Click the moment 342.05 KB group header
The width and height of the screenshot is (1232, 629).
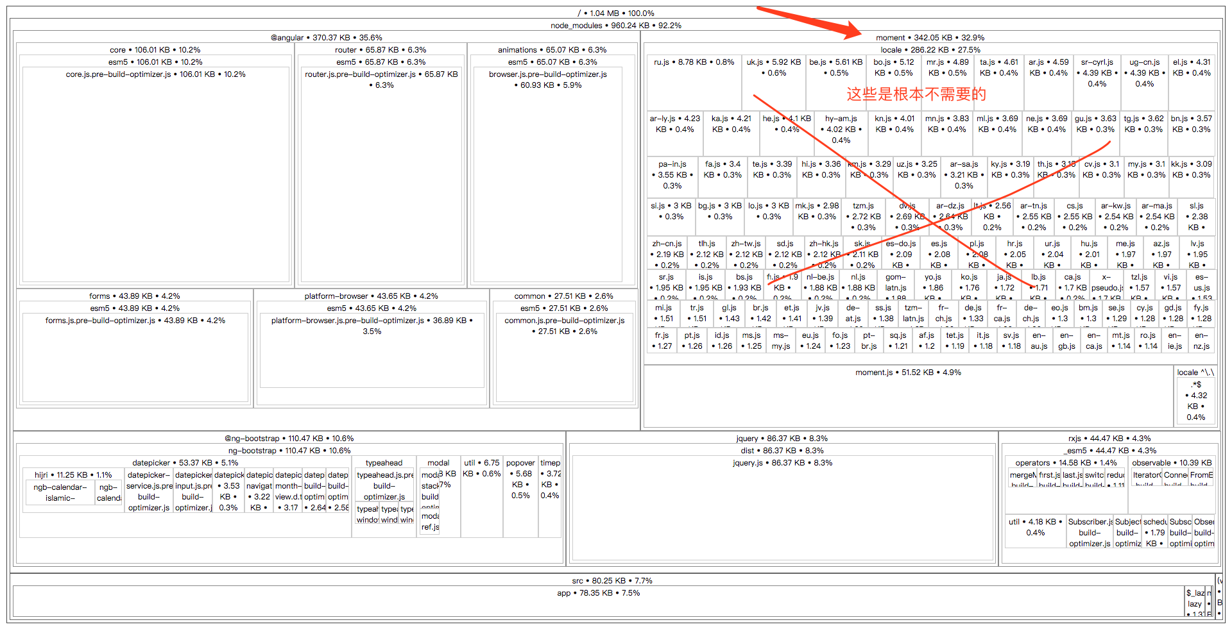[929, 38]
